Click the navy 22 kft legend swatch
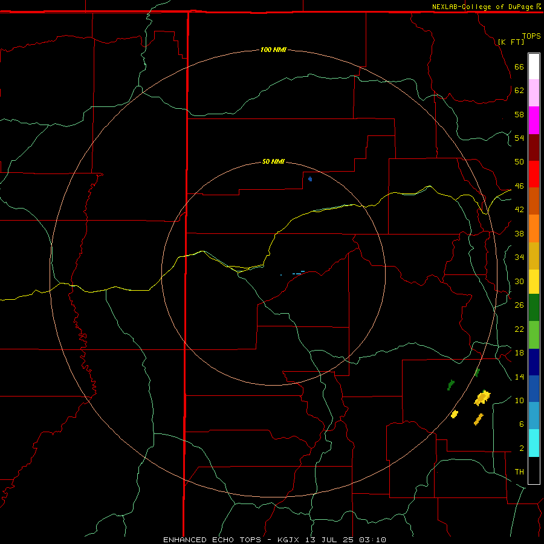The height and width of the screenshot is (544, 544). [x=534, y=362]
